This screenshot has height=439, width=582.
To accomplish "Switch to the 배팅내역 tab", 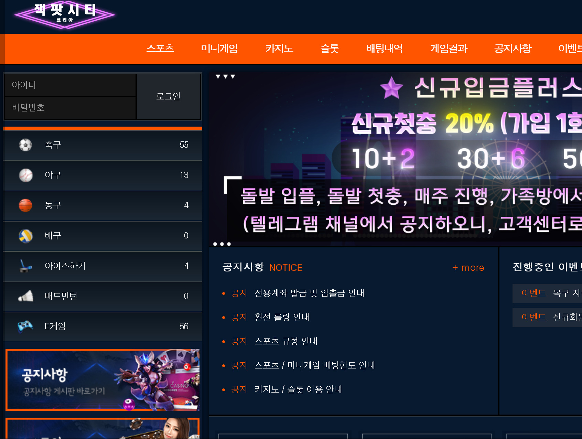I will pos(384,49).
